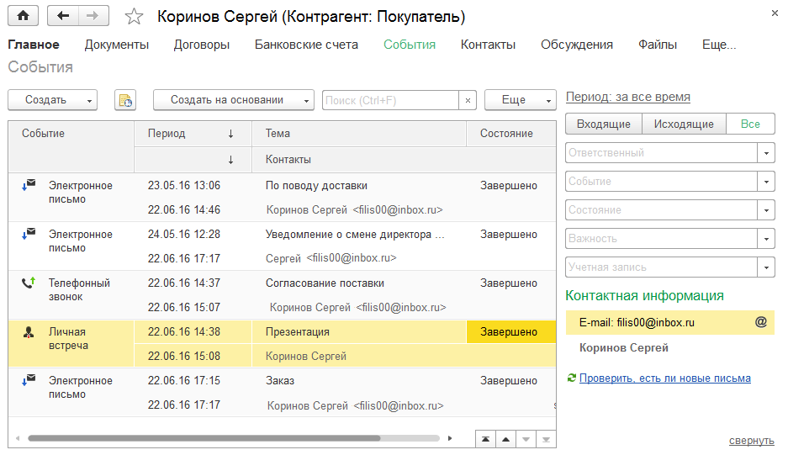Open the Важность dropdown list
Image resolution: width=788 pixels, height=455 pixels.
click(x=766, y=239)
